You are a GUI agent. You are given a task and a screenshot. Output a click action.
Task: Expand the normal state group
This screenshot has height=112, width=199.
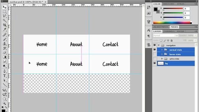point(162,50)
